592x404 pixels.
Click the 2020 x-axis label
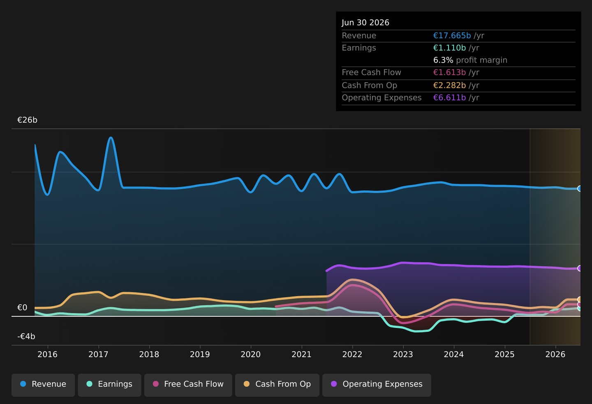pyautogui.click(x=251, y=355)
